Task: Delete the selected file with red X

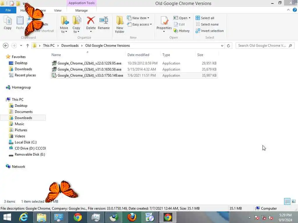Action: coord(91,24)
